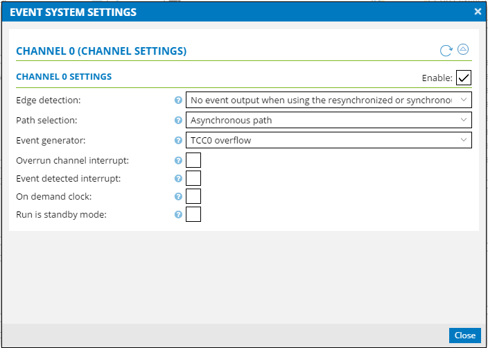Turn on the On demand clock checkbox
The height and width of the screenshot is (348, 488).
coord(193,196)
